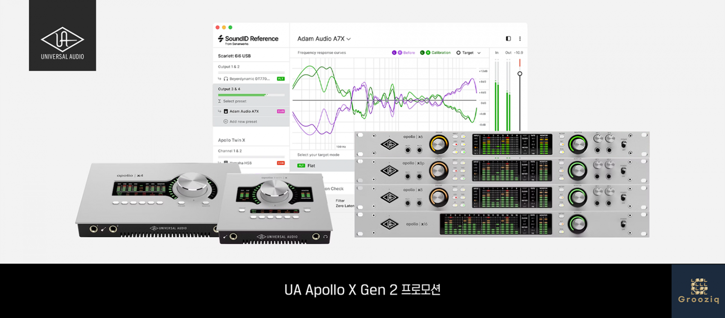Click the Before label

pos(409,53)
